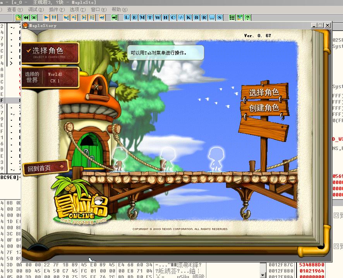The image size is (343, 278).
Task: Click the scrollbar down arrow in dump pane
Action: click(263, 275)
